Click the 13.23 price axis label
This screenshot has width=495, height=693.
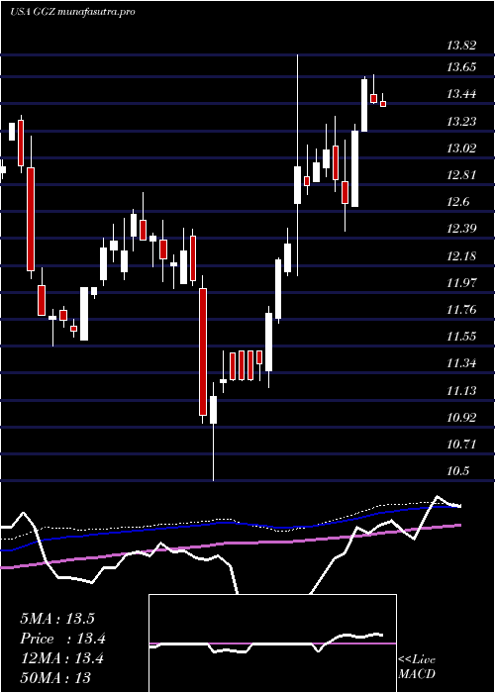(x=461, y=121)
